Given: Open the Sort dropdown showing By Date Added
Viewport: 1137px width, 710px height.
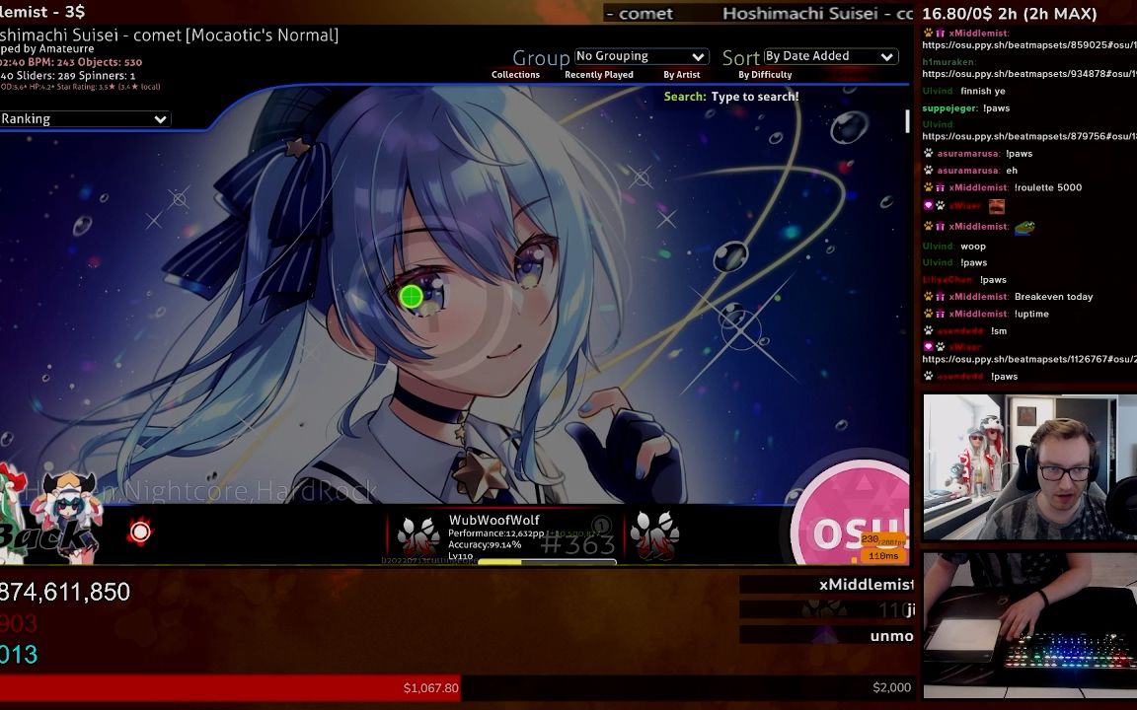Looking at the screenshot, I should click(830, 56).
